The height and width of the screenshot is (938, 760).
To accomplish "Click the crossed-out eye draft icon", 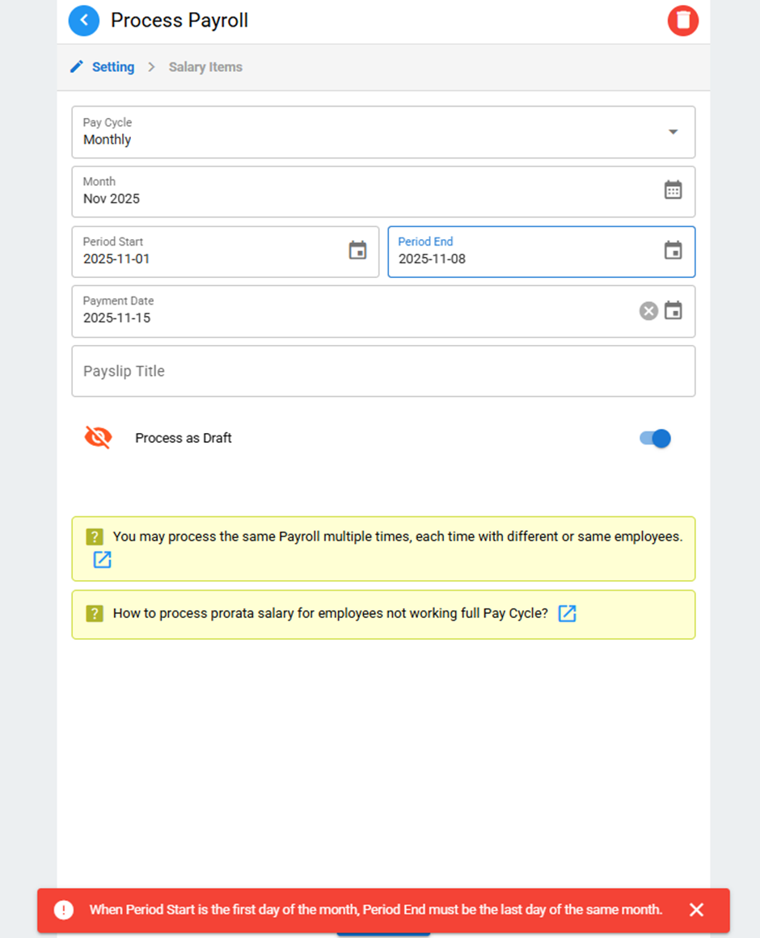I will click(98, 438).
